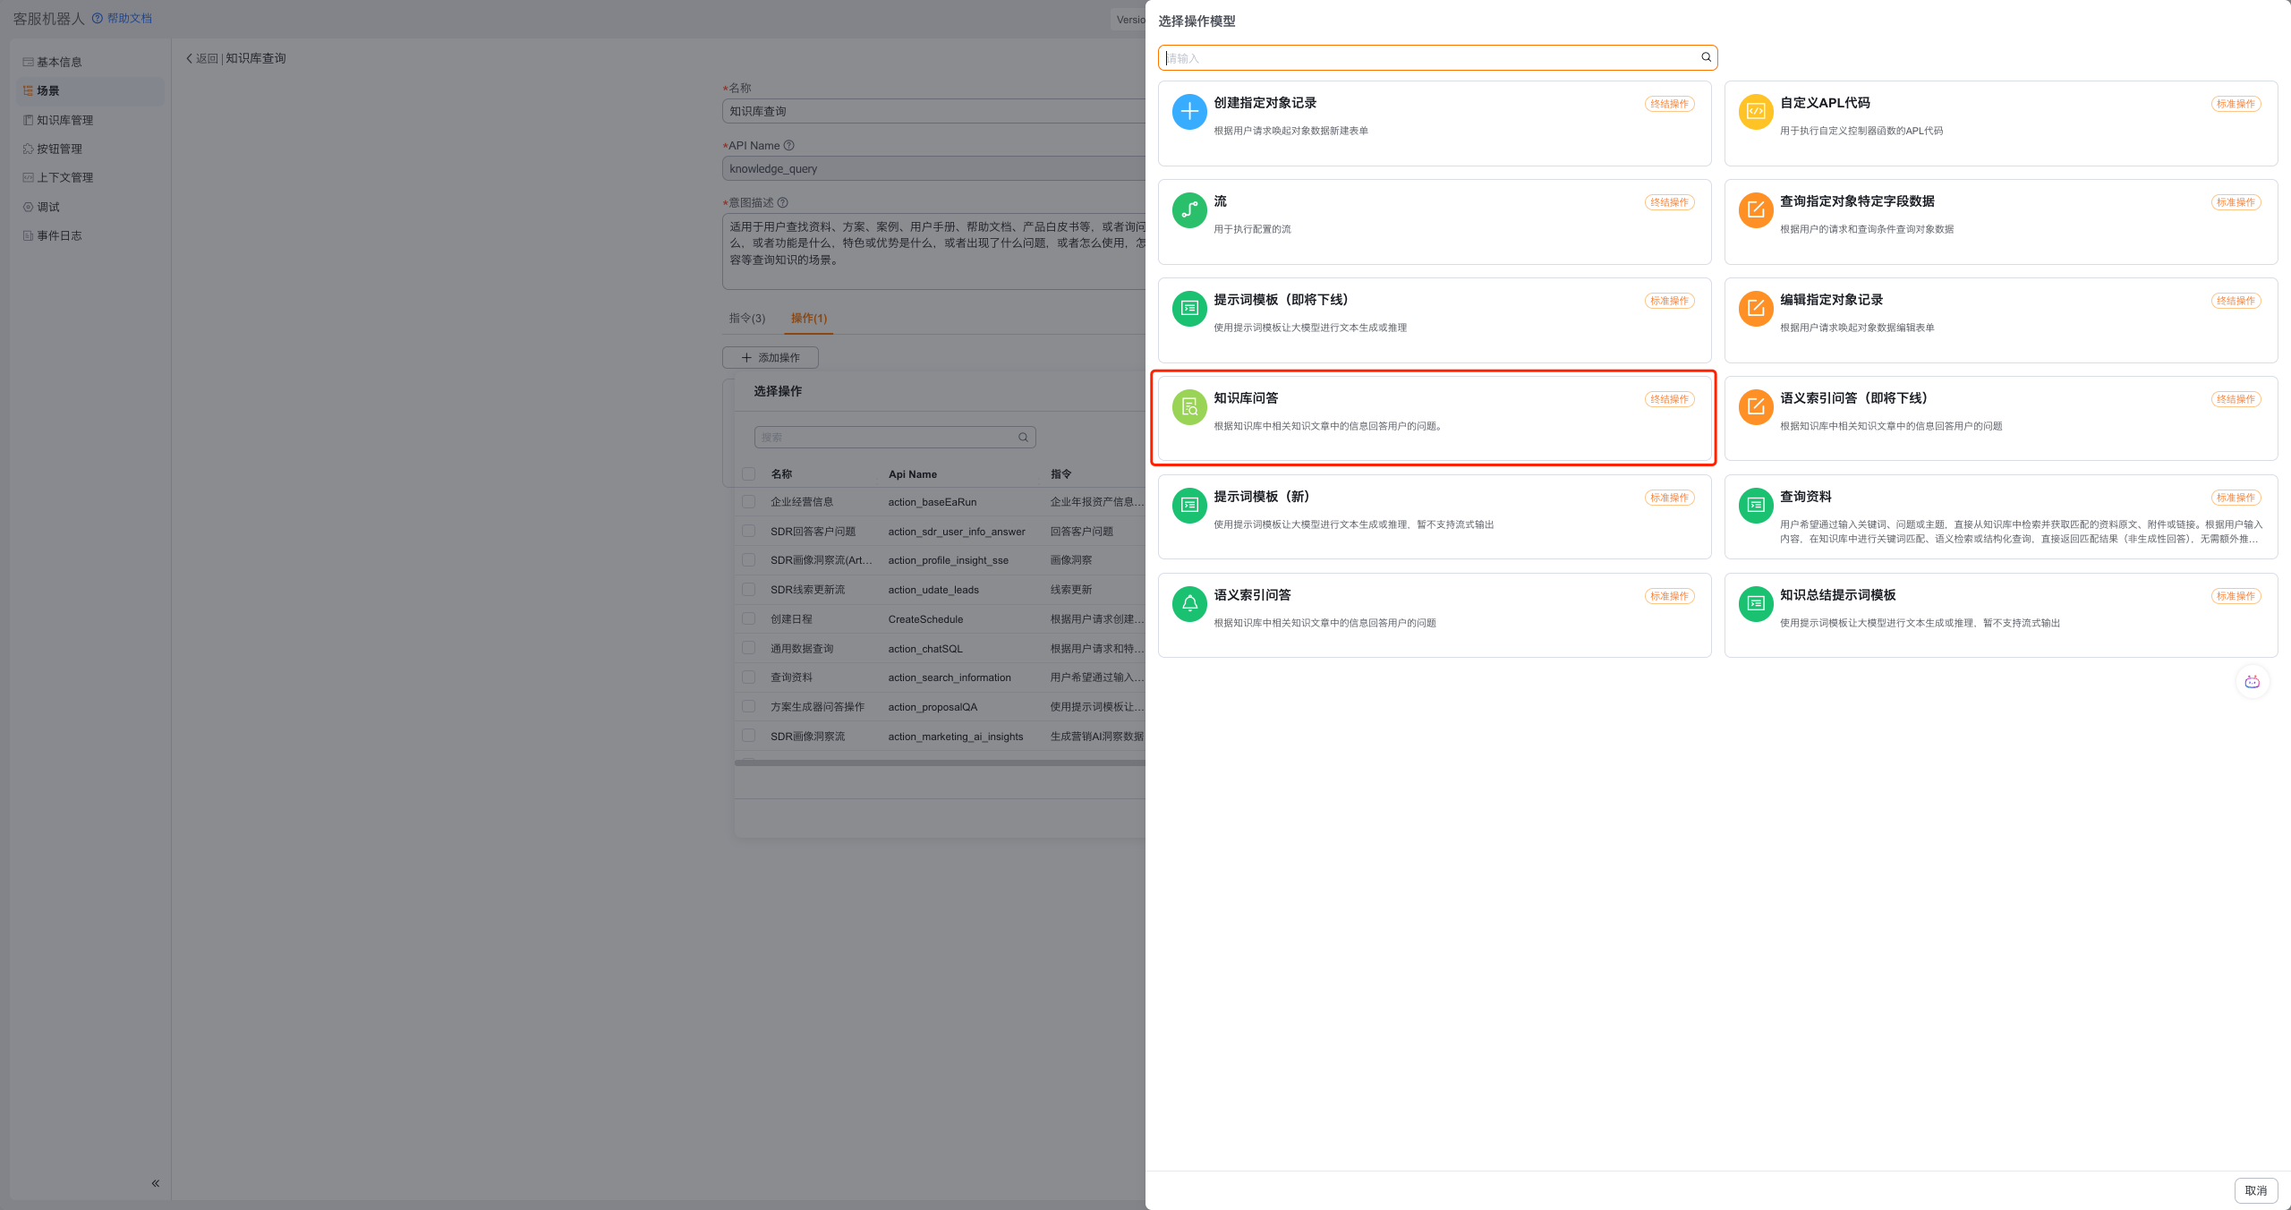Switch to the 指令(3) tab
Image resolution: width=2291 pixels, height=1210 pixels.
coord(746,319)
